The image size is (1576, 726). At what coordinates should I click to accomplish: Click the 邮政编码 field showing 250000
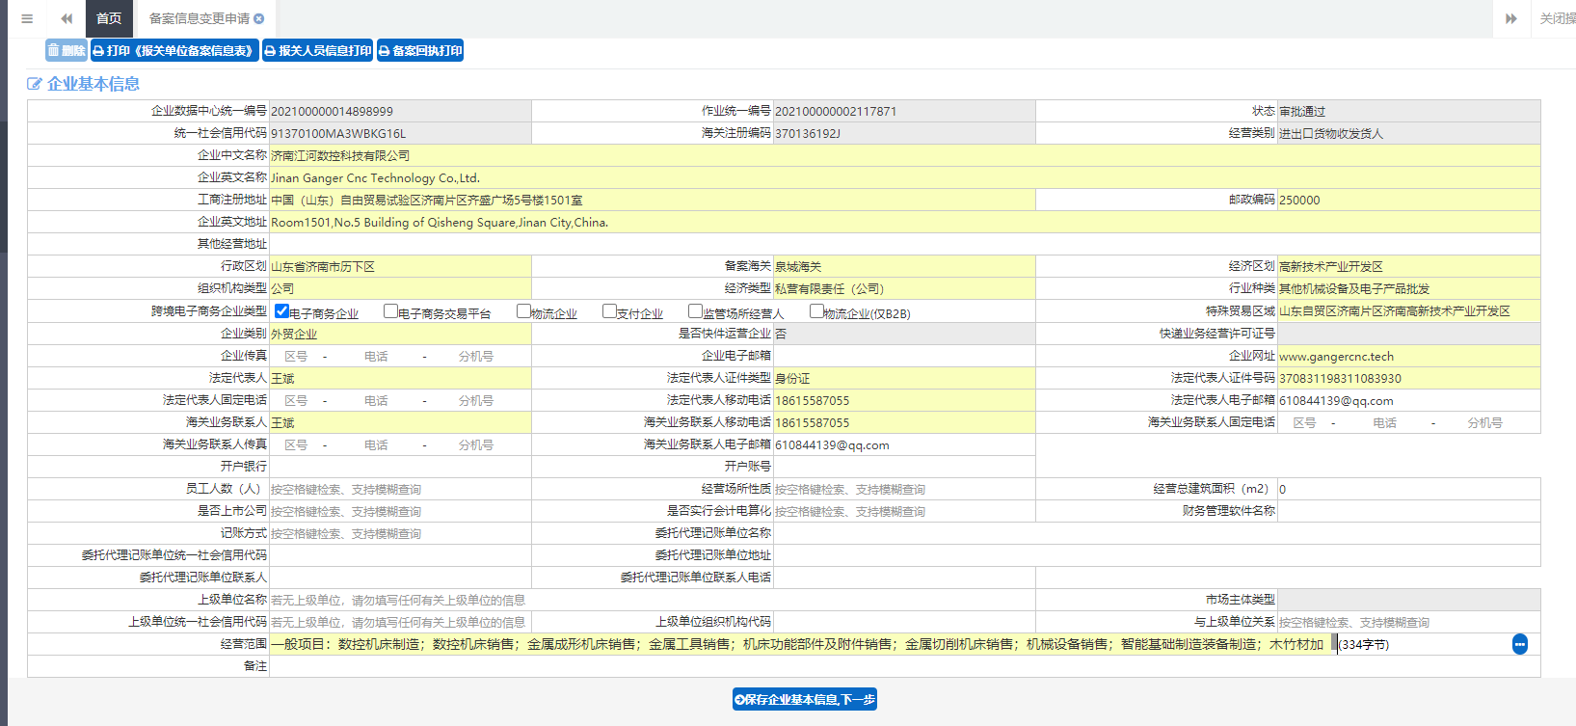point(1409,200)
